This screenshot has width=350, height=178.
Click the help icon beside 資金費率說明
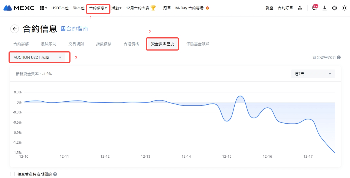point(339,57)
